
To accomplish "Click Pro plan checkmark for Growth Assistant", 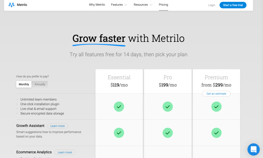I will [168, 133].
